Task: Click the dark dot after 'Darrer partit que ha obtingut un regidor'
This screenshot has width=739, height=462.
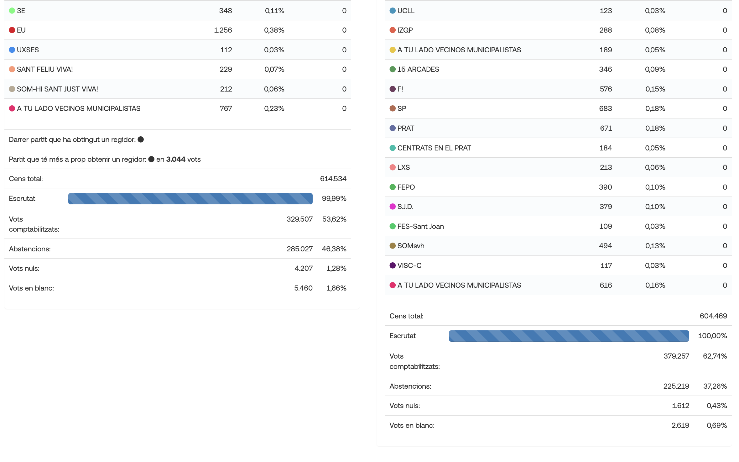Action: click(141, 139)
